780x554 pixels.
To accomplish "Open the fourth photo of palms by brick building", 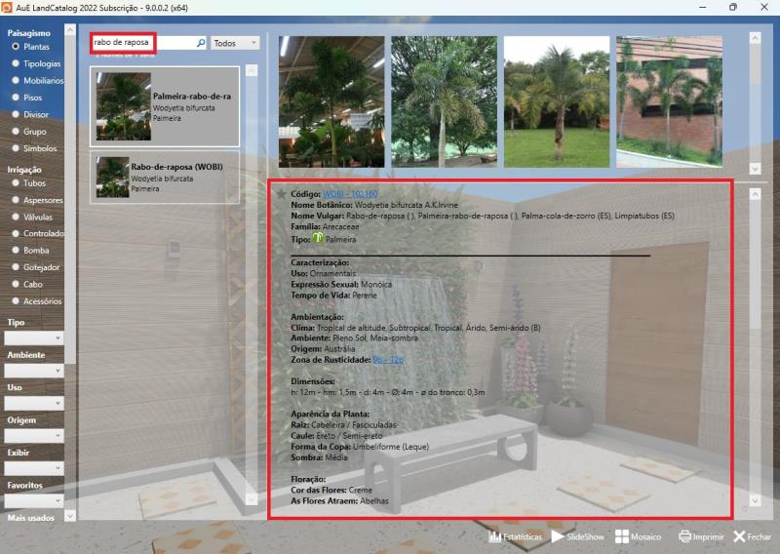I will tap(669, 101).
